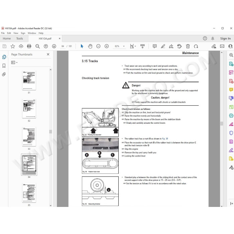The width and height of the screenshot is (234, 234).
Task: Select the arrow selection tool
Action: click(x=82, y=46)
